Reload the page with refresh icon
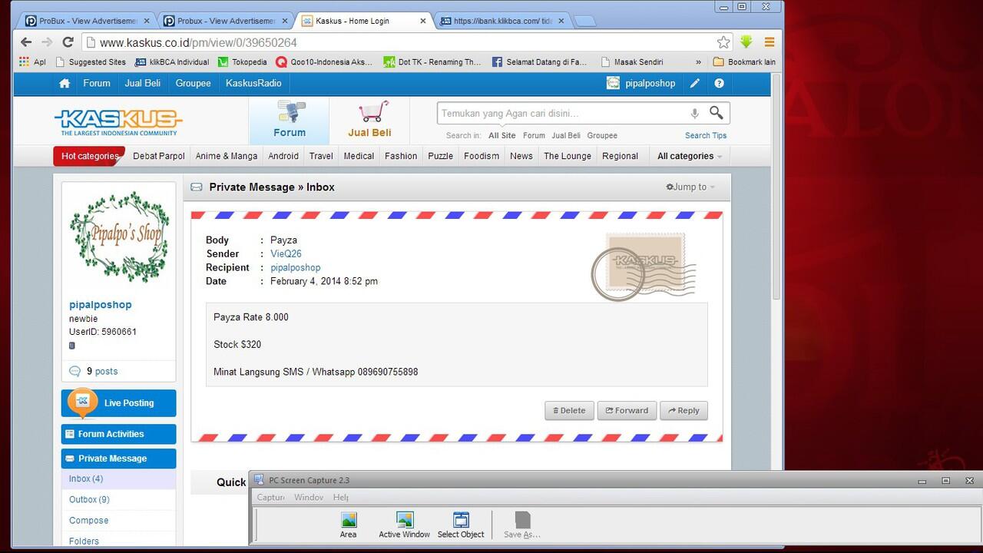The image size is (983, 553). tap(68, 42)
